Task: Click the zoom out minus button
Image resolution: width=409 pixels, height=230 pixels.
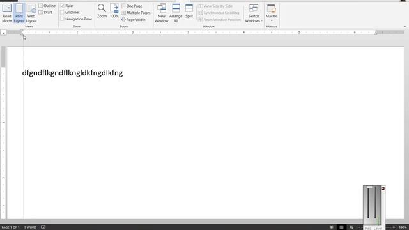Action: [359, 227]
